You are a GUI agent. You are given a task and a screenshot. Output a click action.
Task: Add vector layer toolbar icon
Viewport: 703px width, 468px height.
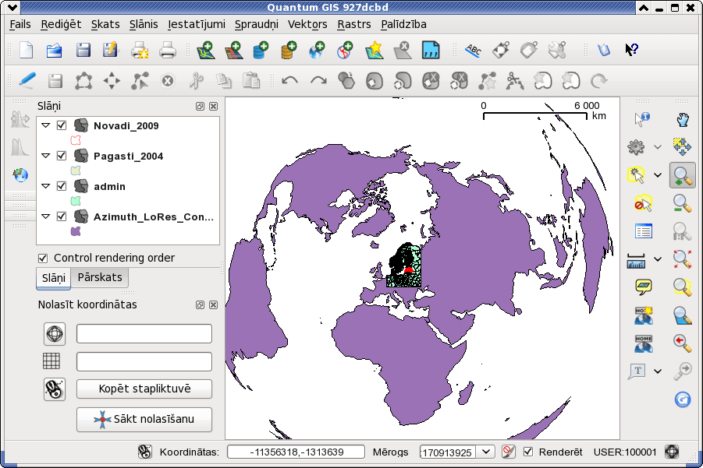point(206,50)
